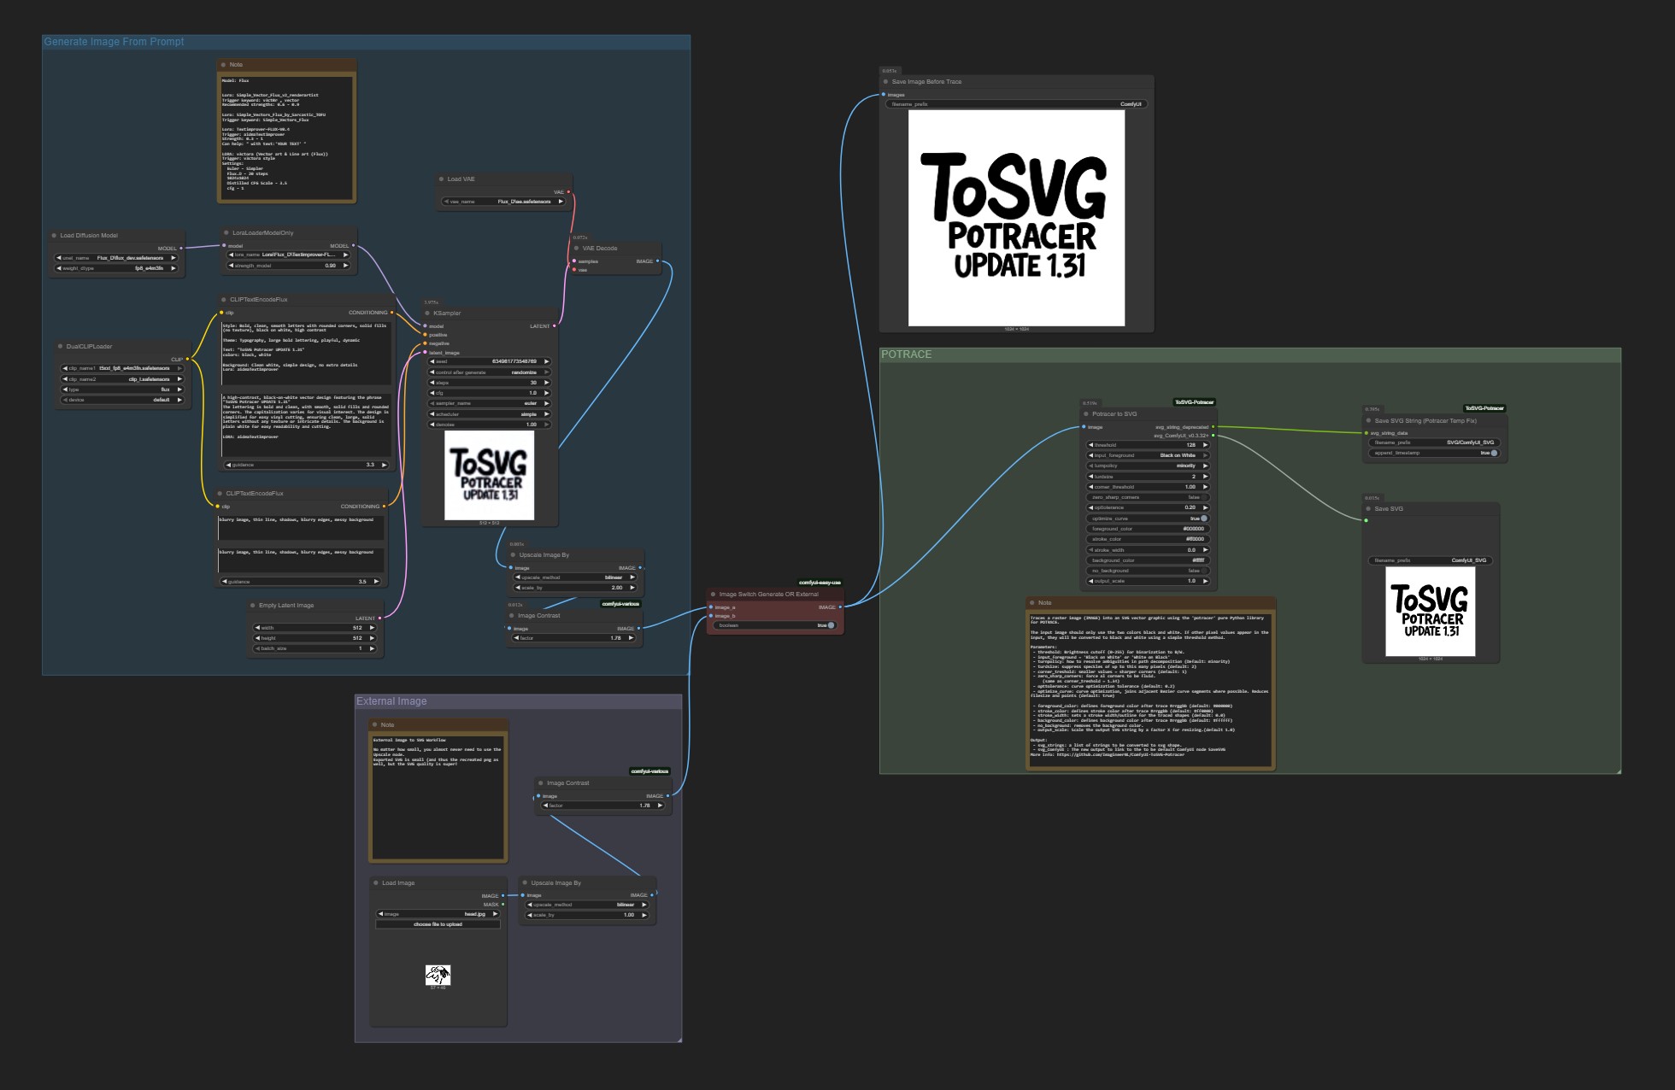Increase Empty Latent width with right arrow

click(371, 628)
